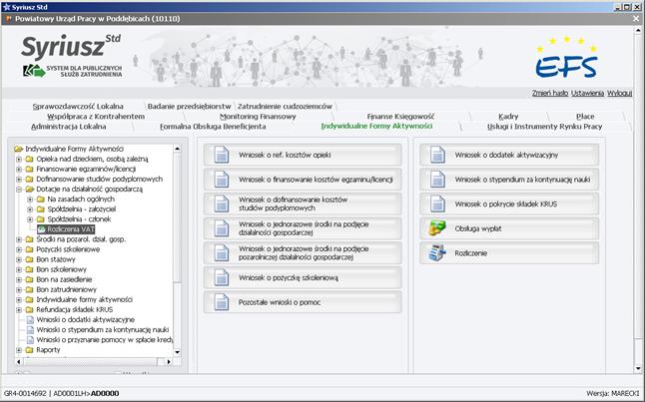Image resolution: width=645 pixels, height=402 pixels.
Task: Switch to Finanse Księgowość tab
Action: coord(400,117)
